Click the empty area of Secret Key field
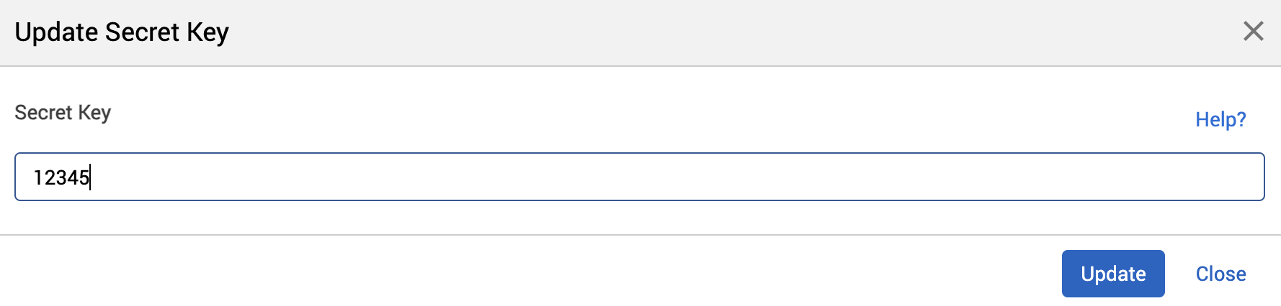This screenshot has width=1281, height=306. (x=648, y=177)
